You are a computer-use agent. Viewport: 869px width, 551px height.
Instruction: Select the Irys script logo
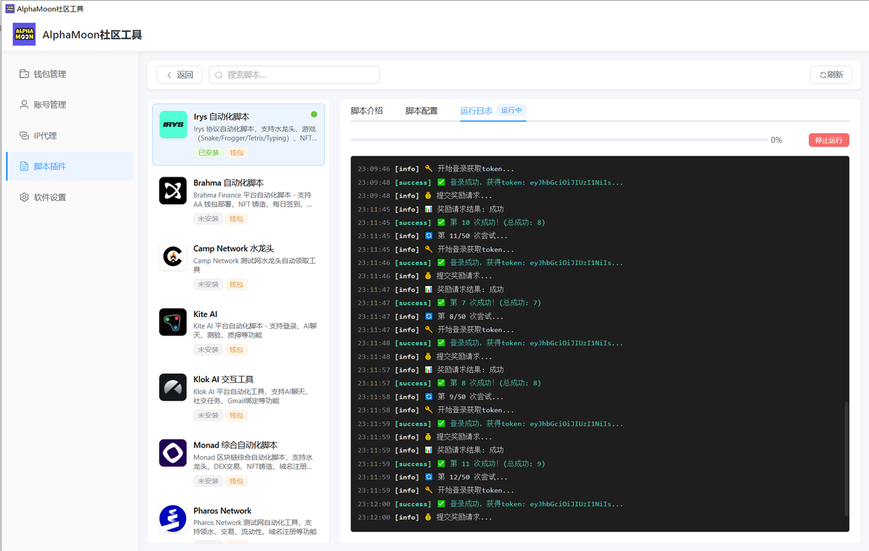tap(173, 125)
